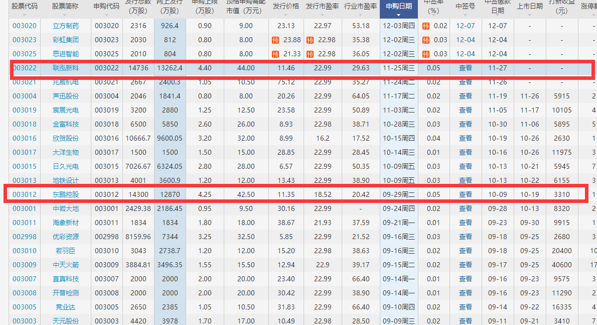Open stock name link 思进智能
The height and width of the screenshot is (325, 597).
[66, 54]
